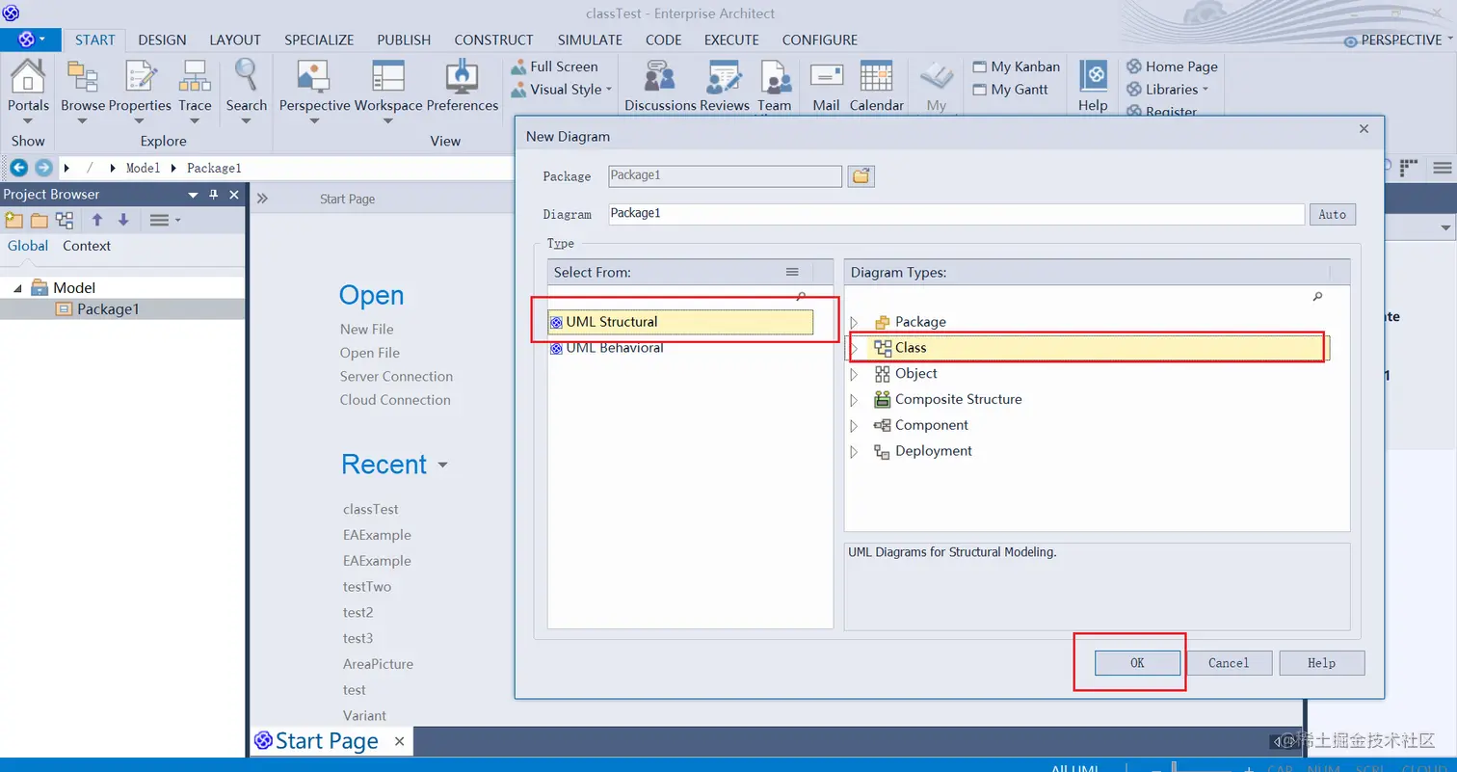The height and width of the screenshot is (772, 1457).
Task: Confirm the New Diagram dialog with OK
Action: tap(1137, 663)
